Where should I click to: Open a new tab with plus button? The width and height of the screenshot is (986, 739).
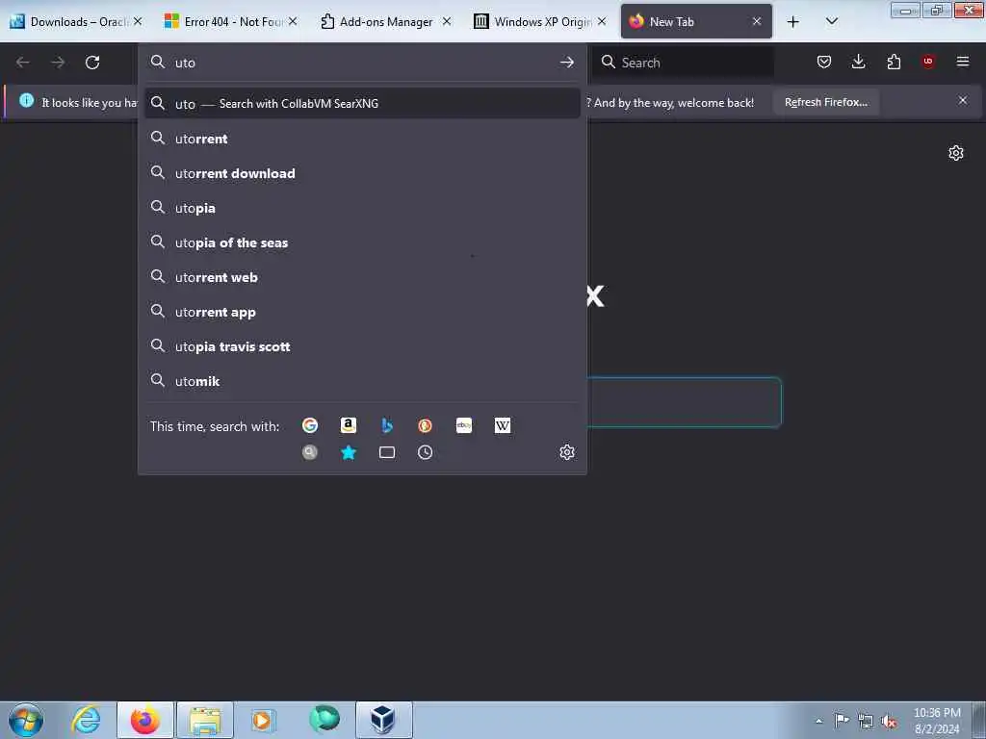pos(793,22)
